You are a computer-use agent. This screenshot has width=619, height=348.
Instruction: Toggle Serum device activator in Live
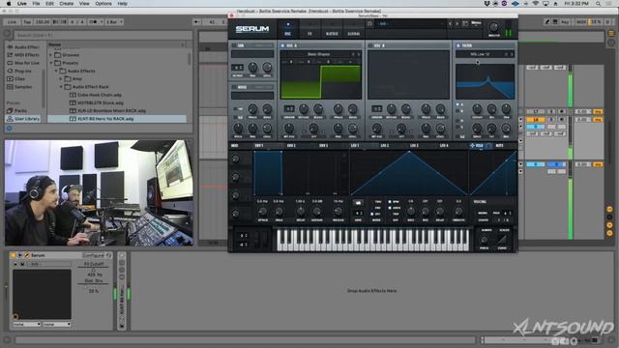[x=13, y=255]
